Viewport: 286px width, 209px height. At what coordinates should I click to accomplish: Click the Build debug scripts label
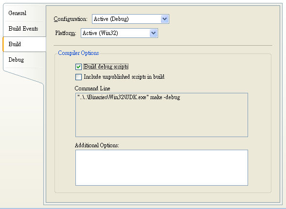pyautogui.click(x=106, y=67)
